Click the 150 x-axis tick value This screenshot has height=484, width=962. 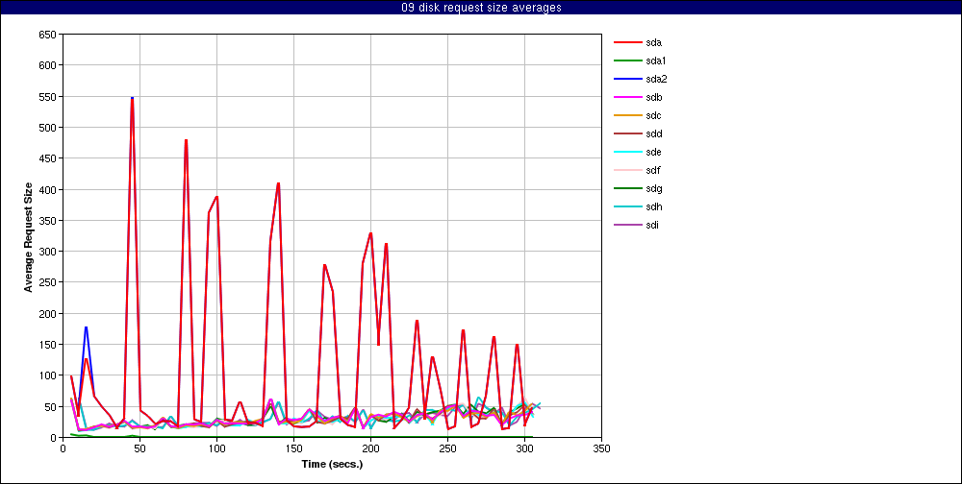[293, 448]
